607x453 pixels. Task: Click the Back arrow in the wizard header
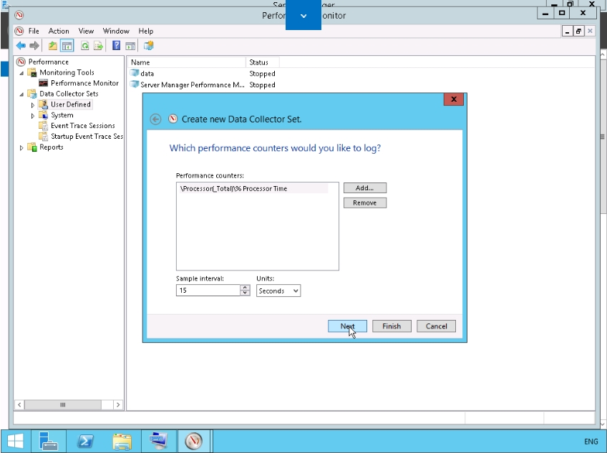pyautogui.click(x=155, y=120)
